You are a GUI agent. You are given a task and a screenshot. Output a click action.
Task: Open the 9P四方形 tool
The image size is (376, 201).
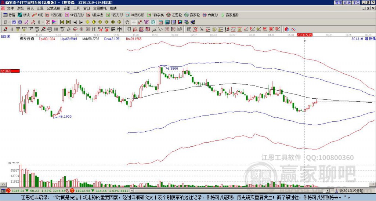point(75,15)
